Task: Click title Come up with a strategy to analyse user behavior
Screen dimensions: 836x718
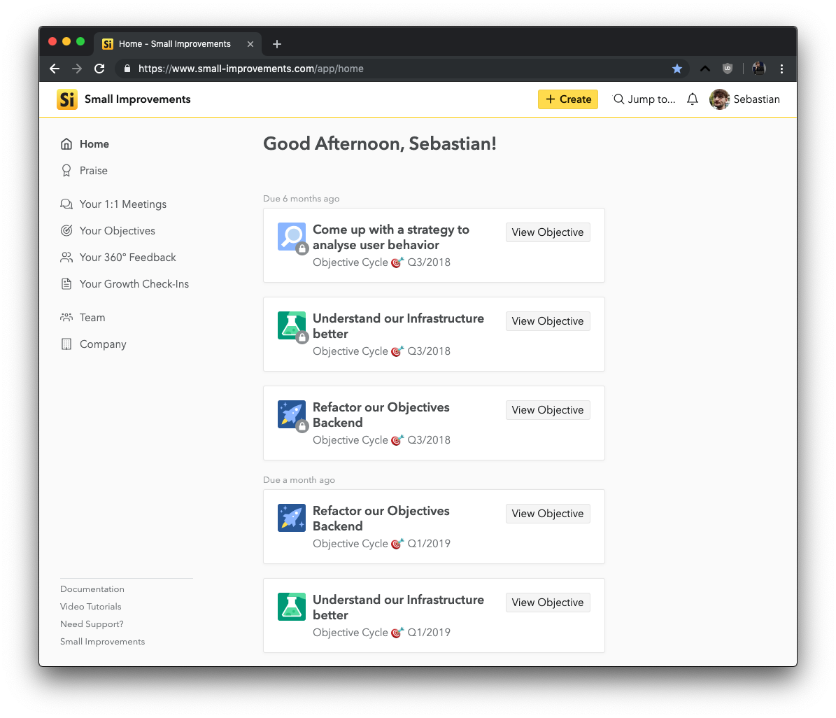Action: point(391,237)
